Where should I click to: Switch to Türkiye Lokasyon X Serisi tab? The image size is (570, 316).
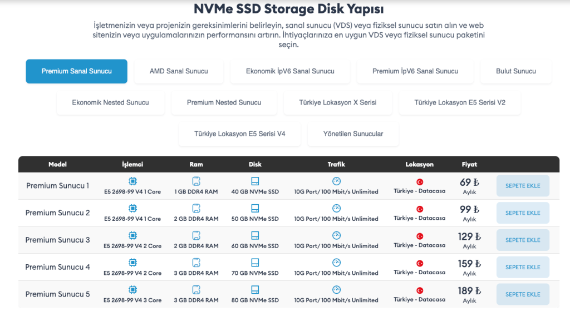[x=338, y=102]
